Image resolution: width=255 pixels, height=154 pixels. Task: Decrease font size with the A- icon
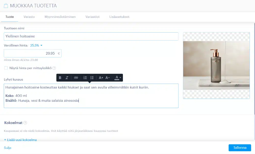coord(107,78)
